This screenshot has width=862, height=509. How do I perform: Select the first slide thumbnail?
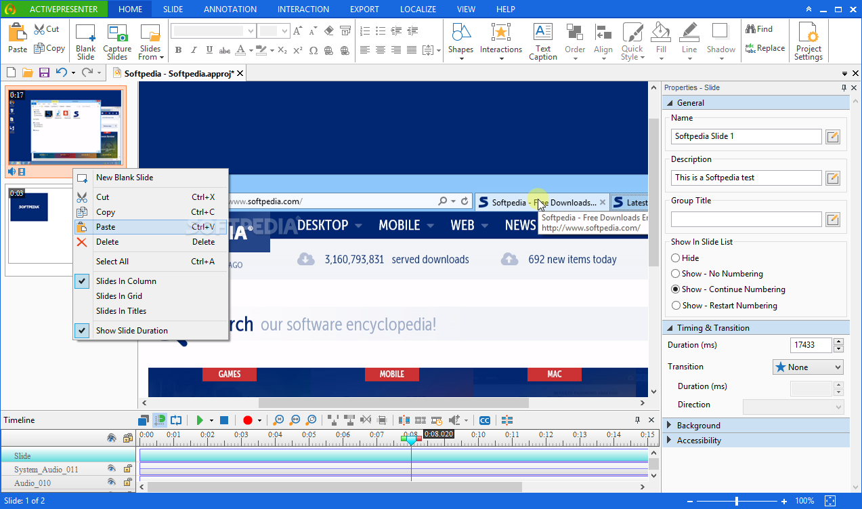coord(65,127)
